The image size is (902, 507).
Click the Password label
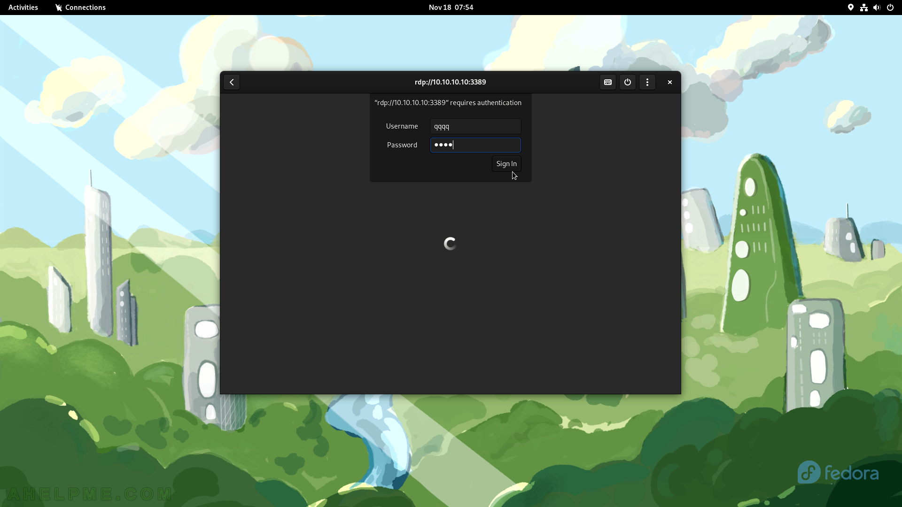402,145
